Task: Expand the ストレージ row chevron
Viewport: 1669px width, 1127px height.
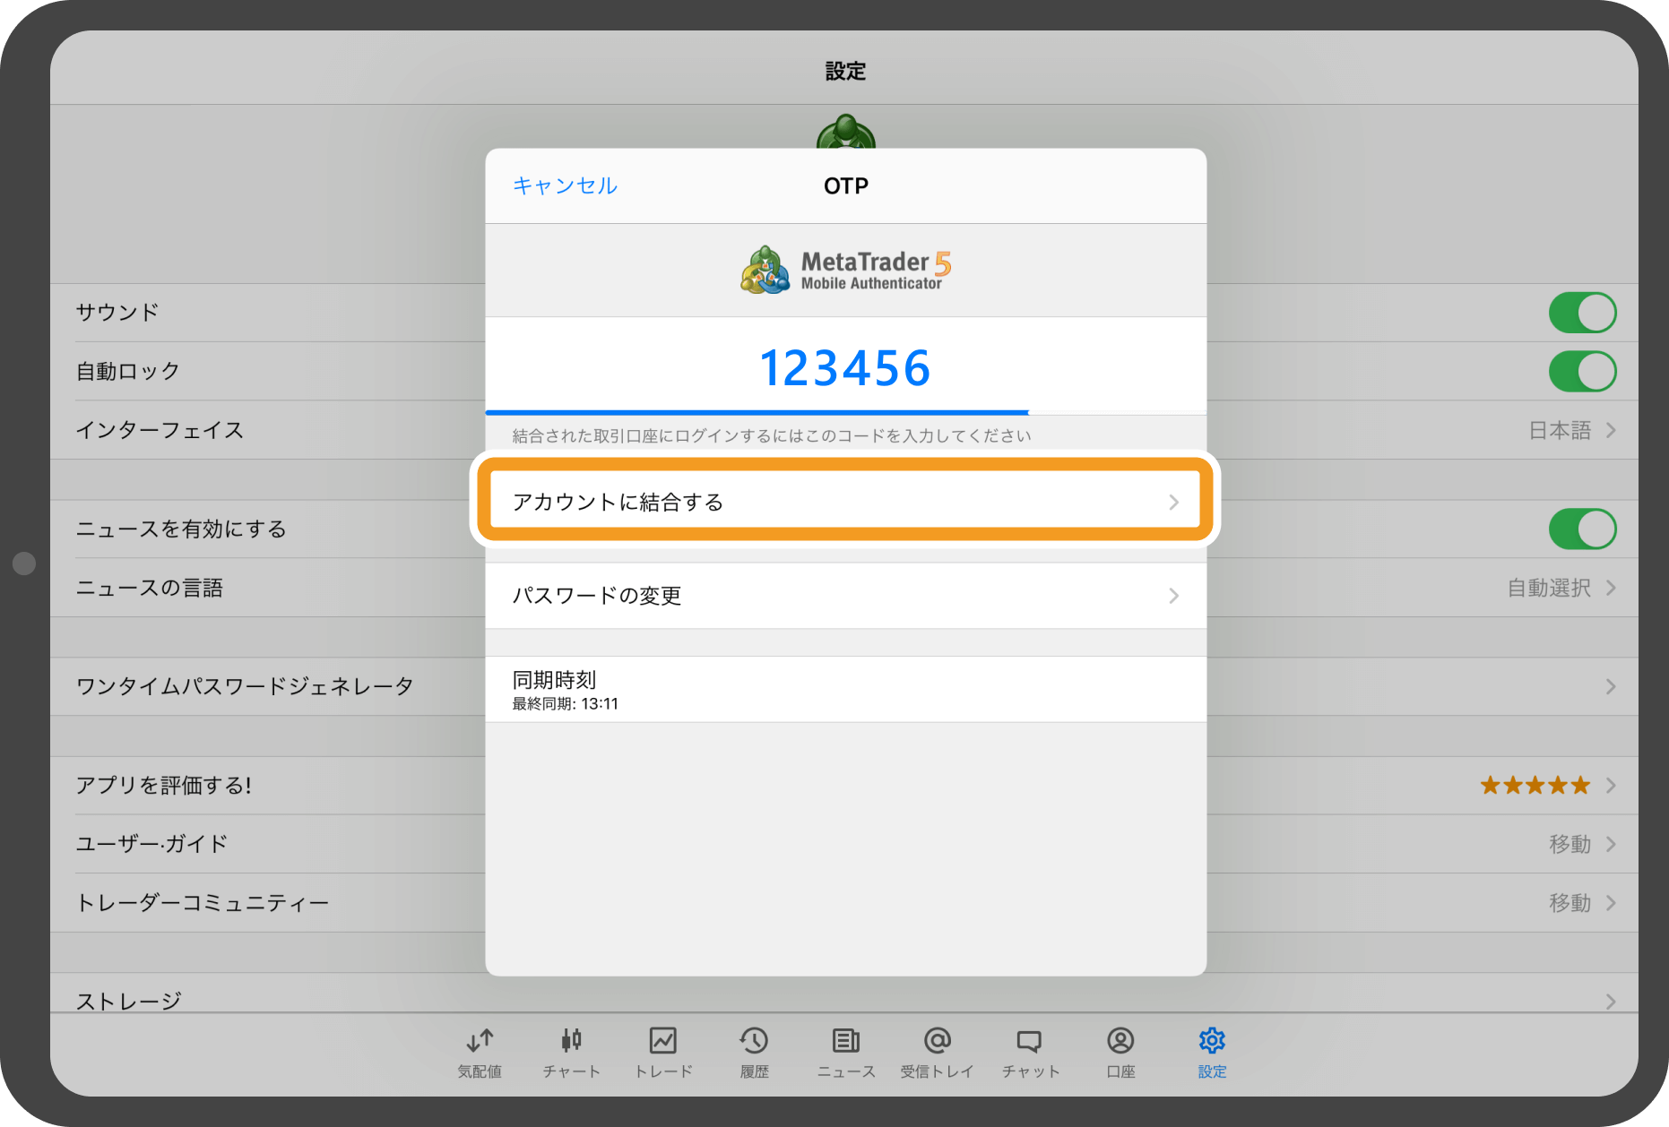Action: (x=1611, y=1001)
